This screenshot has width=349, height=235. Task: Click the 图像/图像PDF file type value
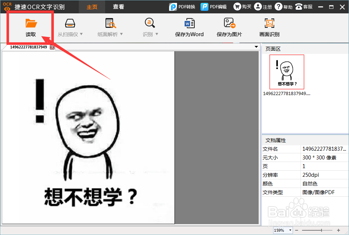coord(318,192)
